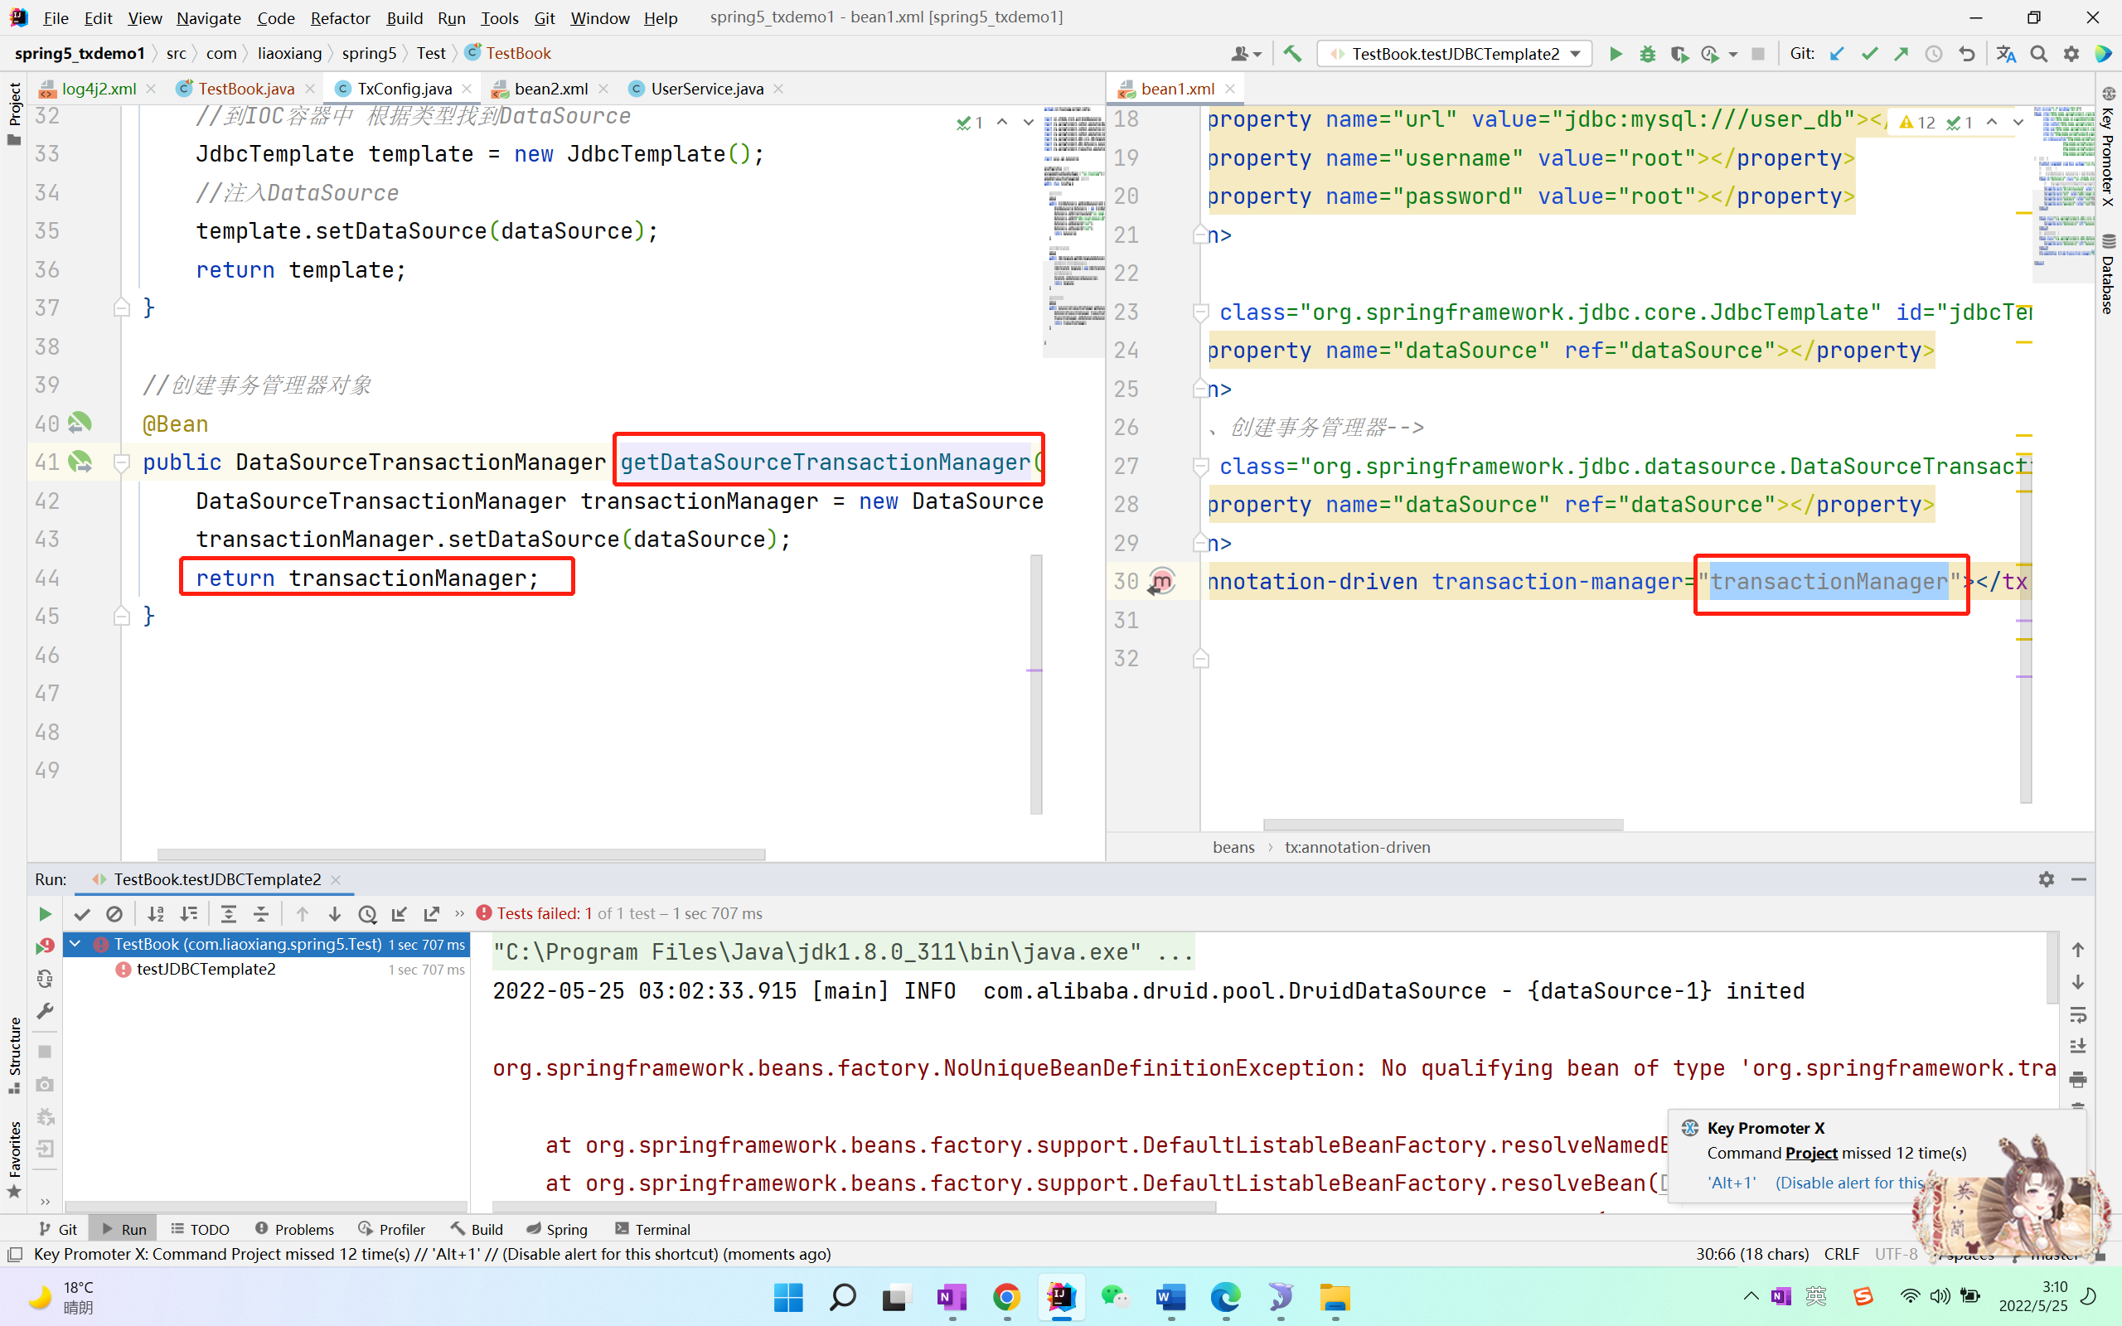The width and height of the screenshot is (2122, 1326).
Task: Click the Git rollback undo icon
Action: click(1967, 54)
